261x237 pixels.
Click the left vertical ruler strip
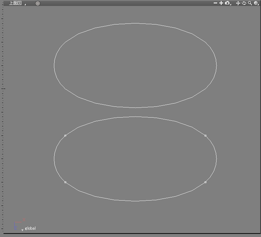click(2, 130)
